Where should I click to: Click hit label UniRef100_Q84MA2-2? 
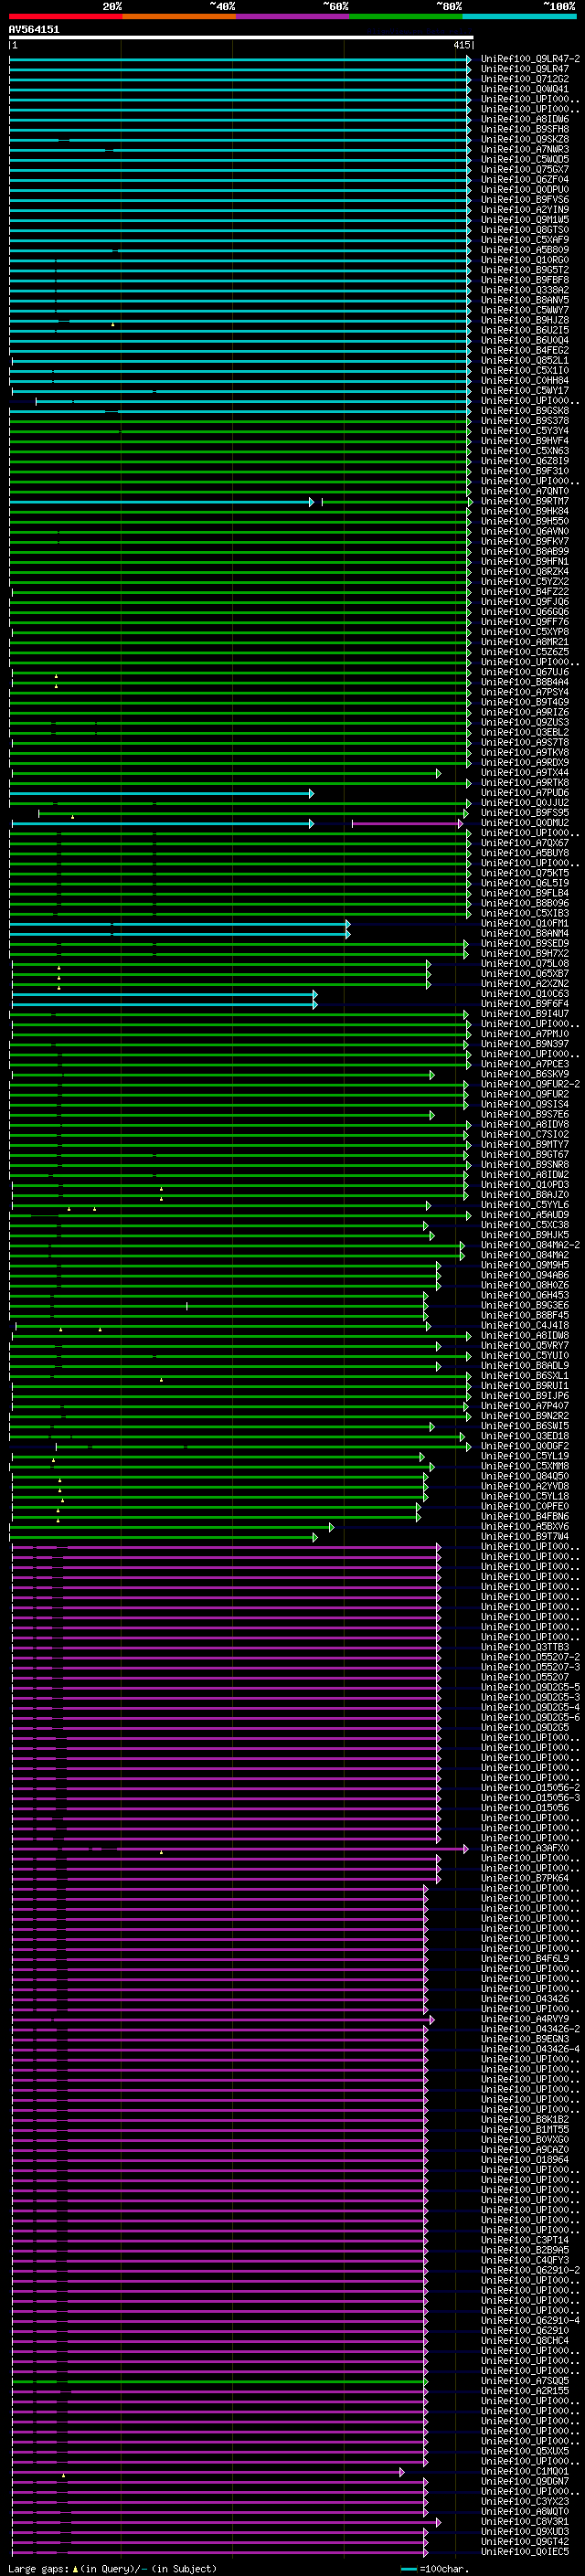pyautogui.click(x=530, y=1246)
